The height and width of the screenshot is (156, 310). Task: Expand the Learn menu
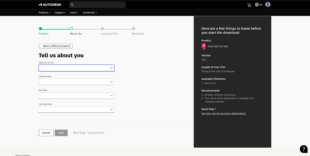coord(74,13)
